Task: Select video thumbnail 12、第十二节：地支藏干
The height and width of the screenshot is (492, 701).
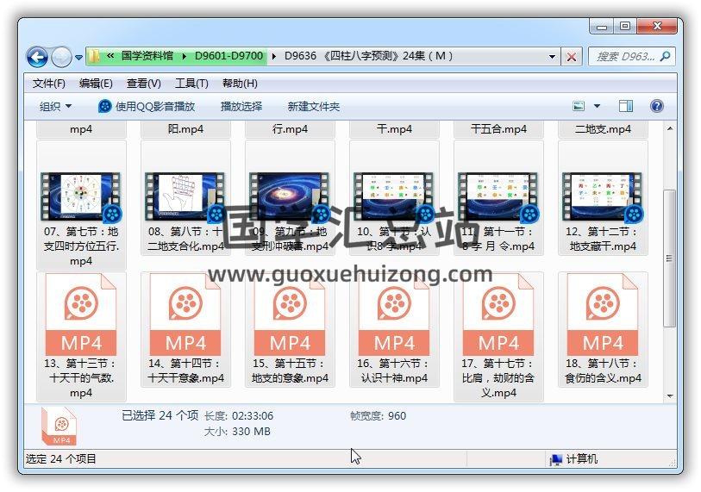Action: click(602, 197)
